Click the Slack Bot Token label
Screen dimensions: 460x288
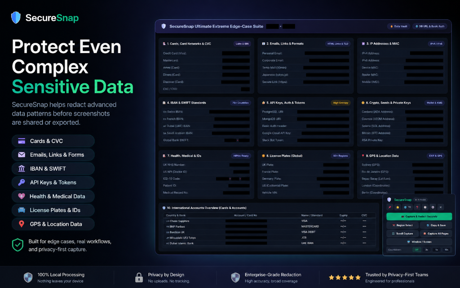pos(273,140)
